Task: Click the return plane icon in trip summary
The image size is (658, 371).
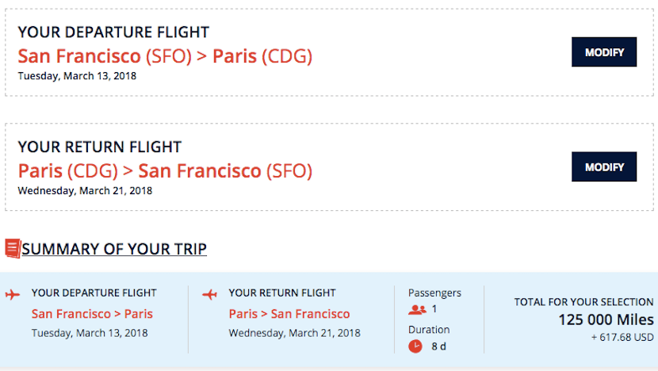Action: click(x=209, y=295)
